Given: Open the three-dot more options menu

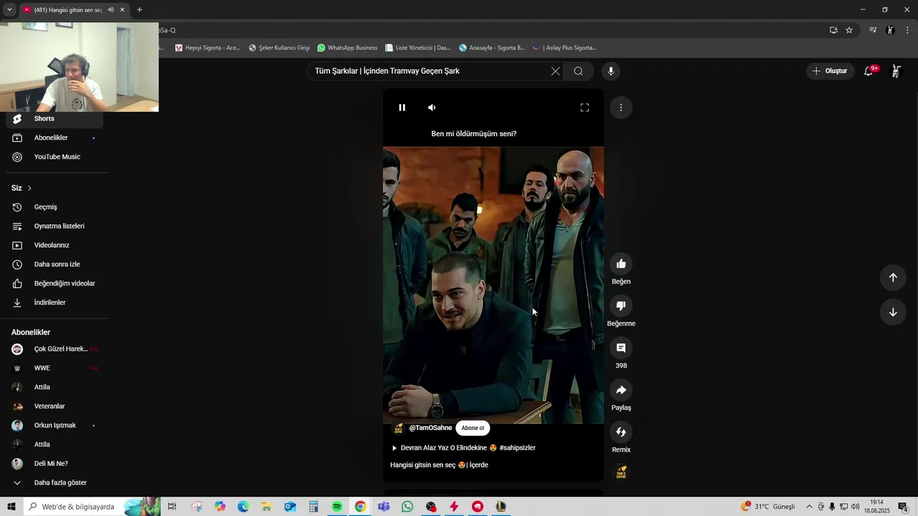Looking at the screenshot, I should [621, 107].
